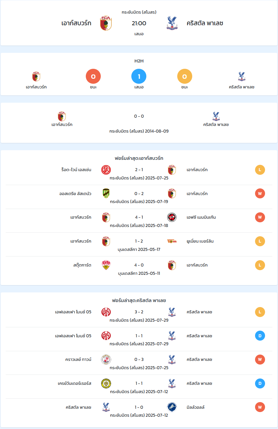Click the large Augsburg crest in header
Screen dimensions: 278x429
106,23
